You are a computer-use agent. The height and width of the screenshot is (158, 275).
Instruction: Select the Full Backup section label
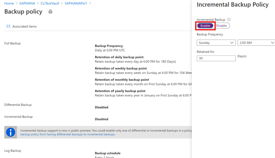(x=12, y=44)
